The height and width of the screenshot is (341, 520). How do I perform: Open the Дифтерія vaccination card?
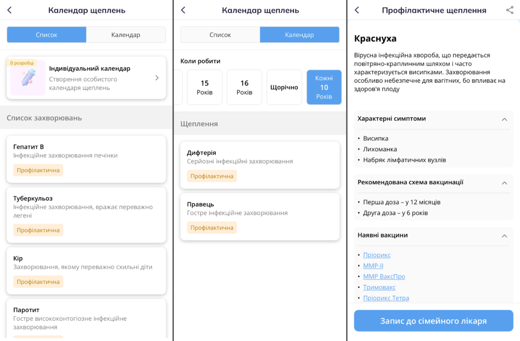click(x=260, y=165)
